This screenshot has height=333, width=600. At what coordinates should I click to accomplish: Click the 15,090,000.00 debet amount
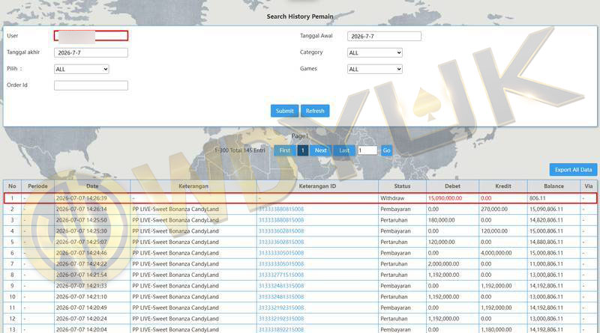point(445,198)
